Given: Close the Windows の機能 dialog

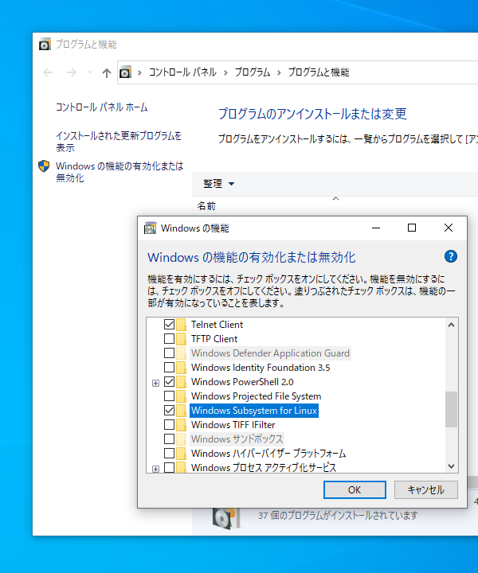Looking at the screenshot, I should [x=449, y=228].
